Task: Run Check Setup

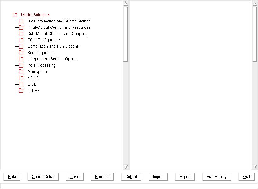Action: [43, 177]
